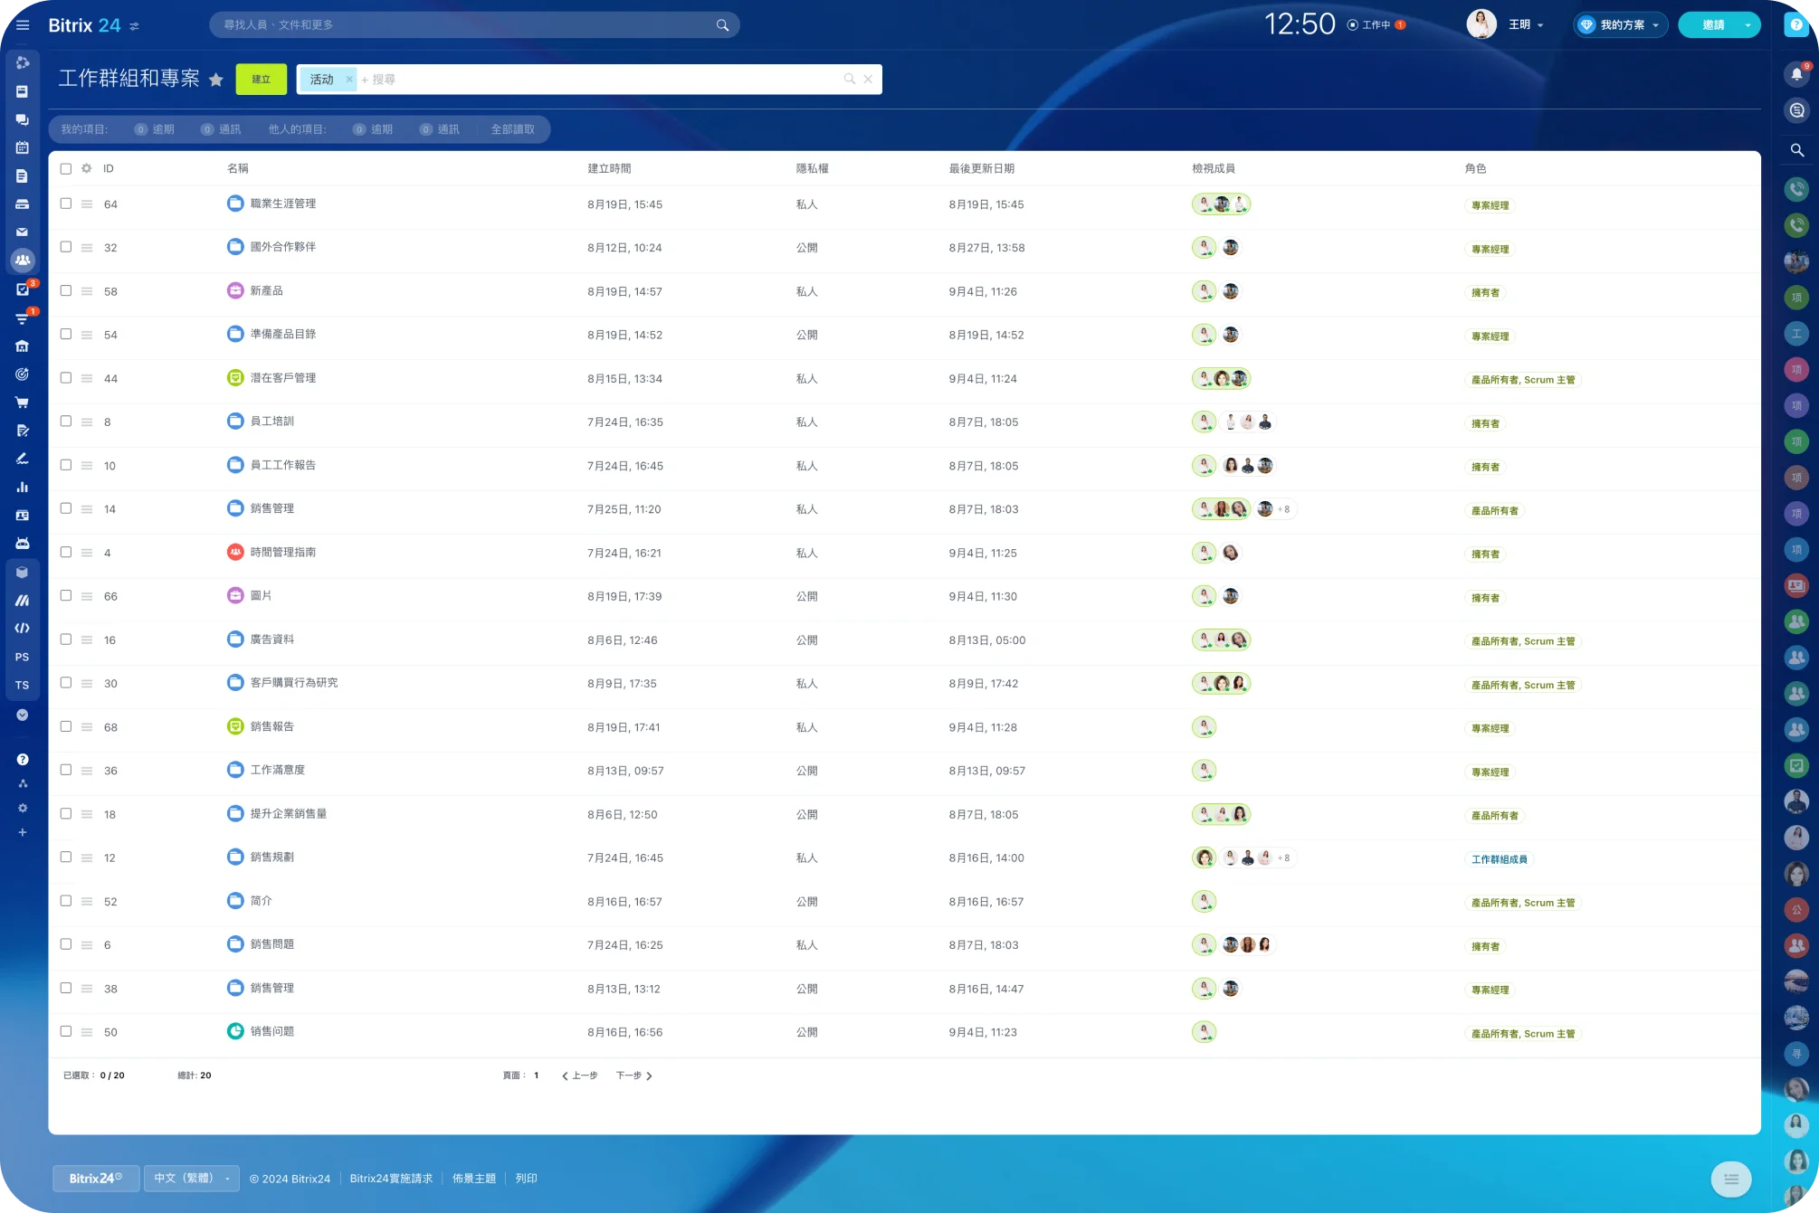Open online store cart icon in sidebar

(x=23, y=402)
